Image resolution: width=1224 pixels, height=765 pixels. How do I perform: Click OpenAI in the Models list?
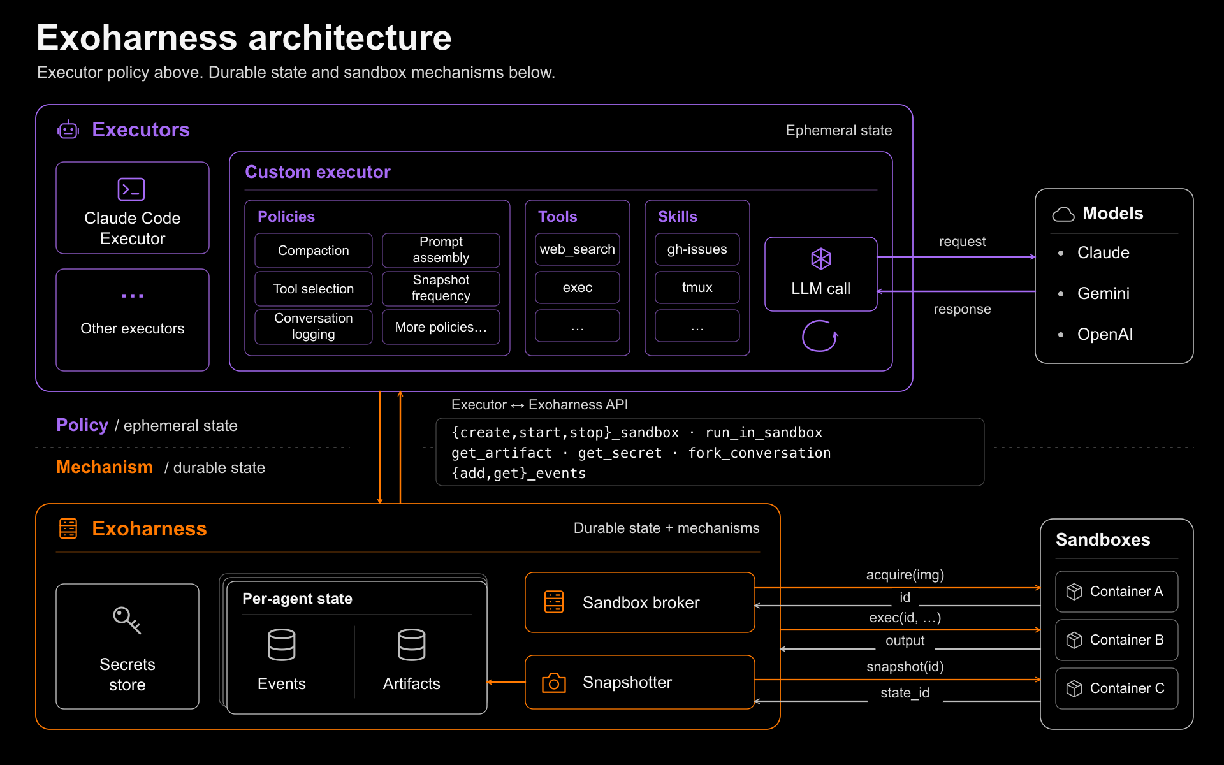coord(1105,335)
